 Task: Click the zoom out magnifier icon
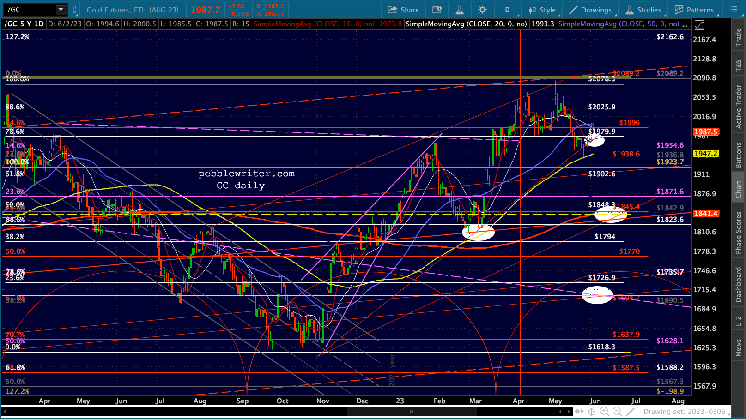coord(617,412)
